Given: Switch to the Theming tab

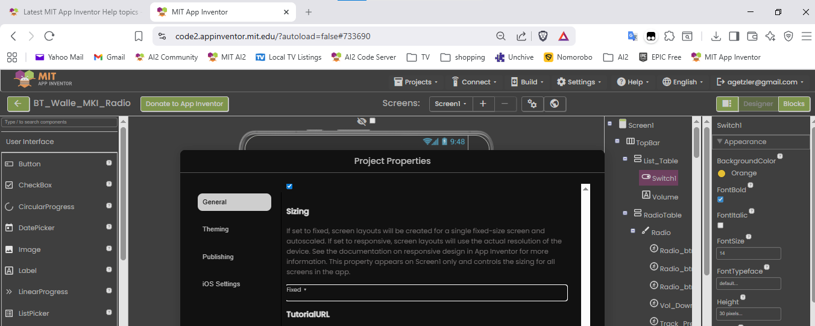Looking at the screenshot, I should click(216, 229).
